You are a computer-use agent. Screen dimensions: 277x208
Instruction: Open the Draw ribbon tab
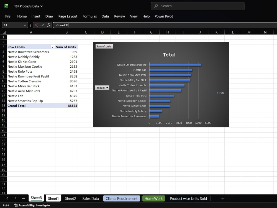point(49,16)
